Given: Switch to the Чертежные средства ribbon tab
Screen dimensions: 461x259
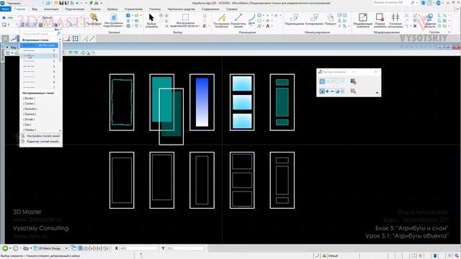Looking at the screenshot, I should [181, 9].
